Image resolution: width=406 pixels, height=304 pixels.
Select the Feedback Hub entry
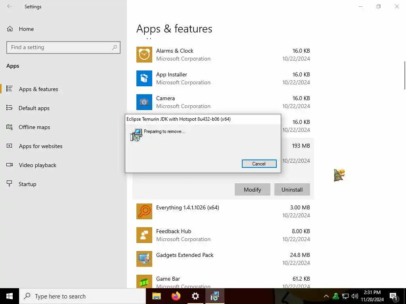click(223, 235)
